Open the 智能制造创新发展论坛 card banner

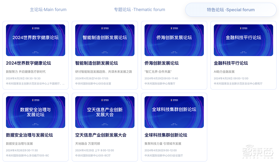pos(105,40)
